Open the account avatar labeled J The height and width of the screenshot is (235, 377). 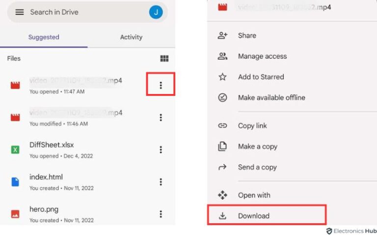click(156, 12)
